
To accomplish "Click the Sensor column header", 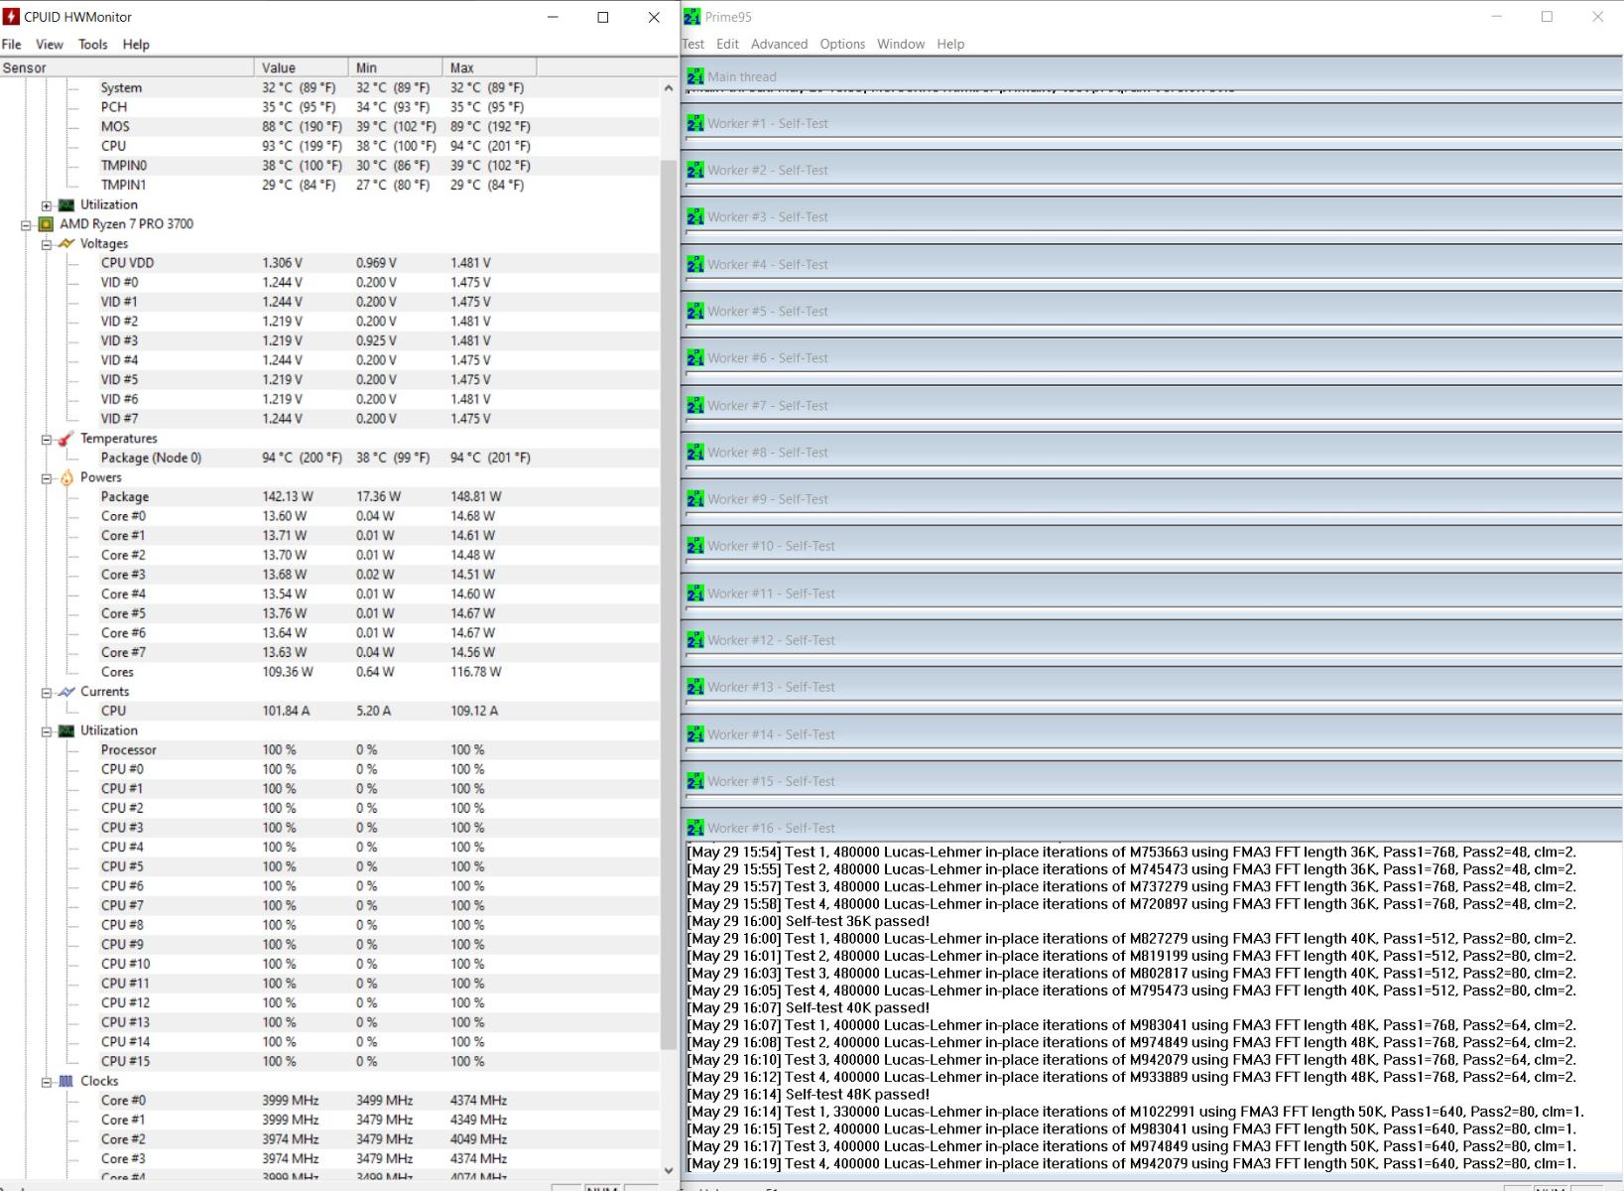I will click(x=127, y=67).
